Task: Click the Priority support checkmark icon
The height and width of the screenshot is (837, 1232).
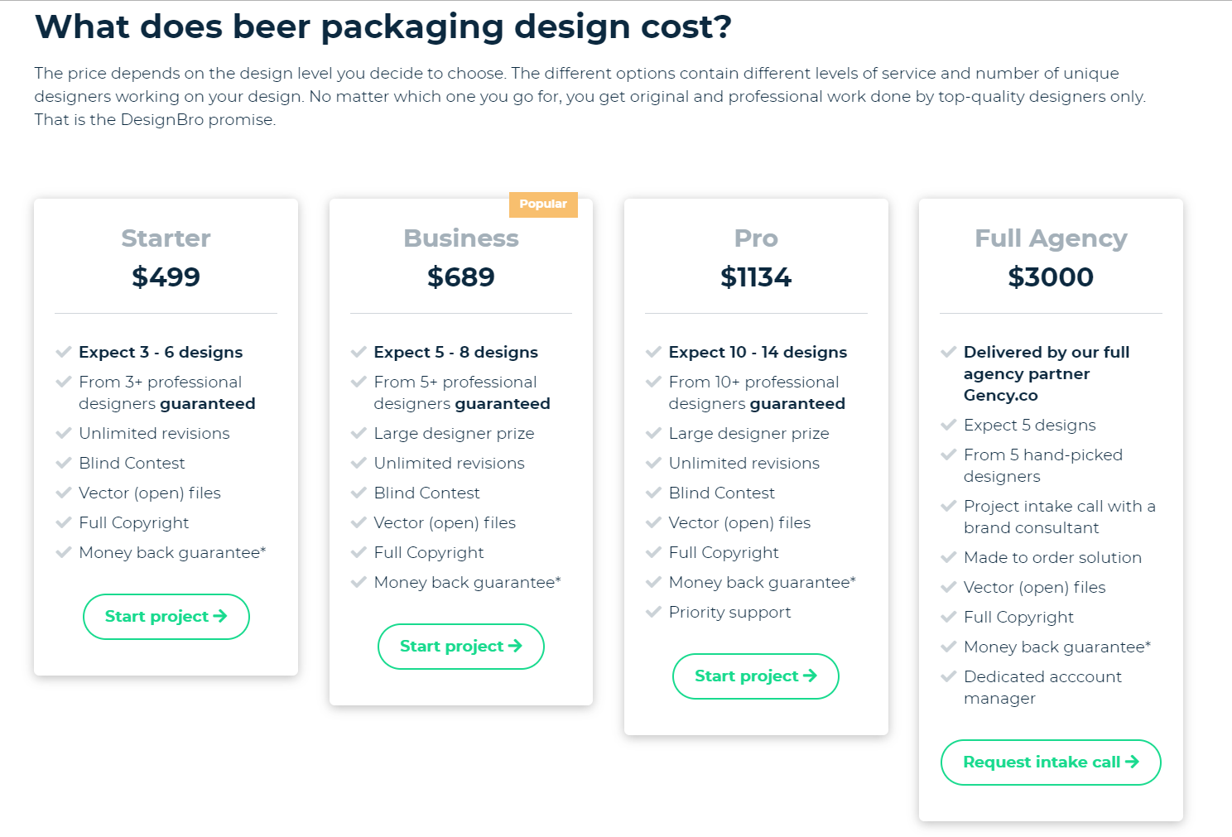Action: pos(653,612)
